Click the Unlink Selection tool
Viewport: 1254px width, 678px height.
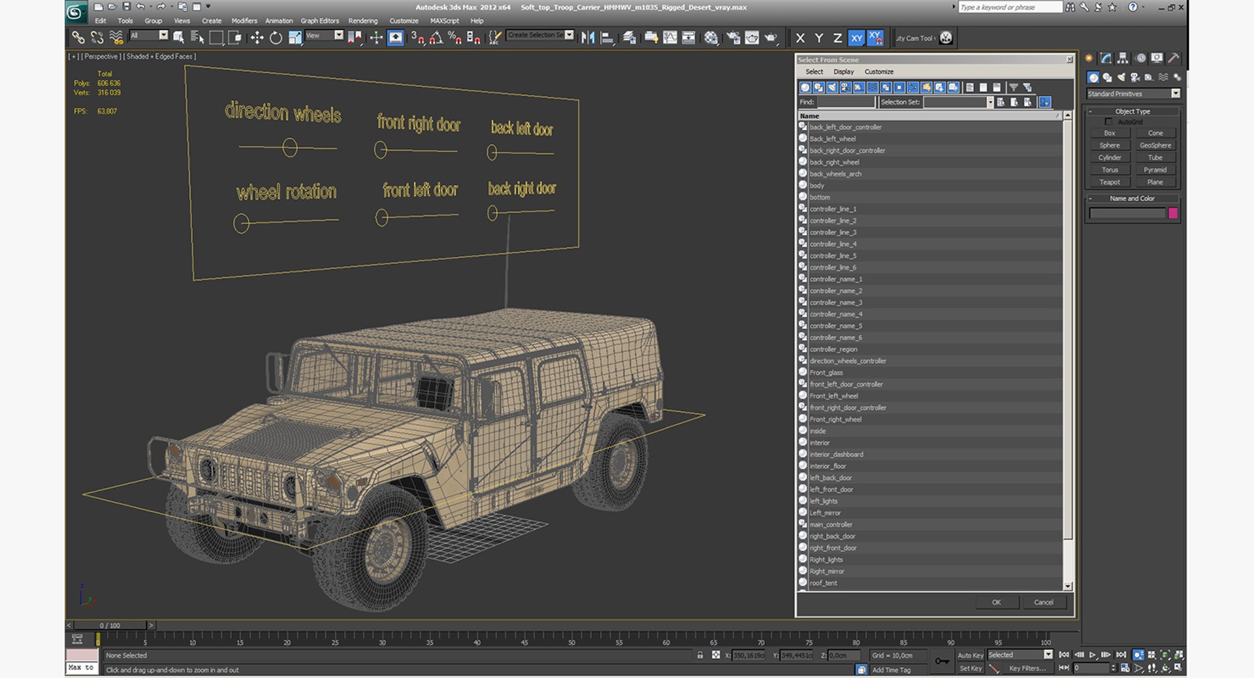(x=97, y=38)
